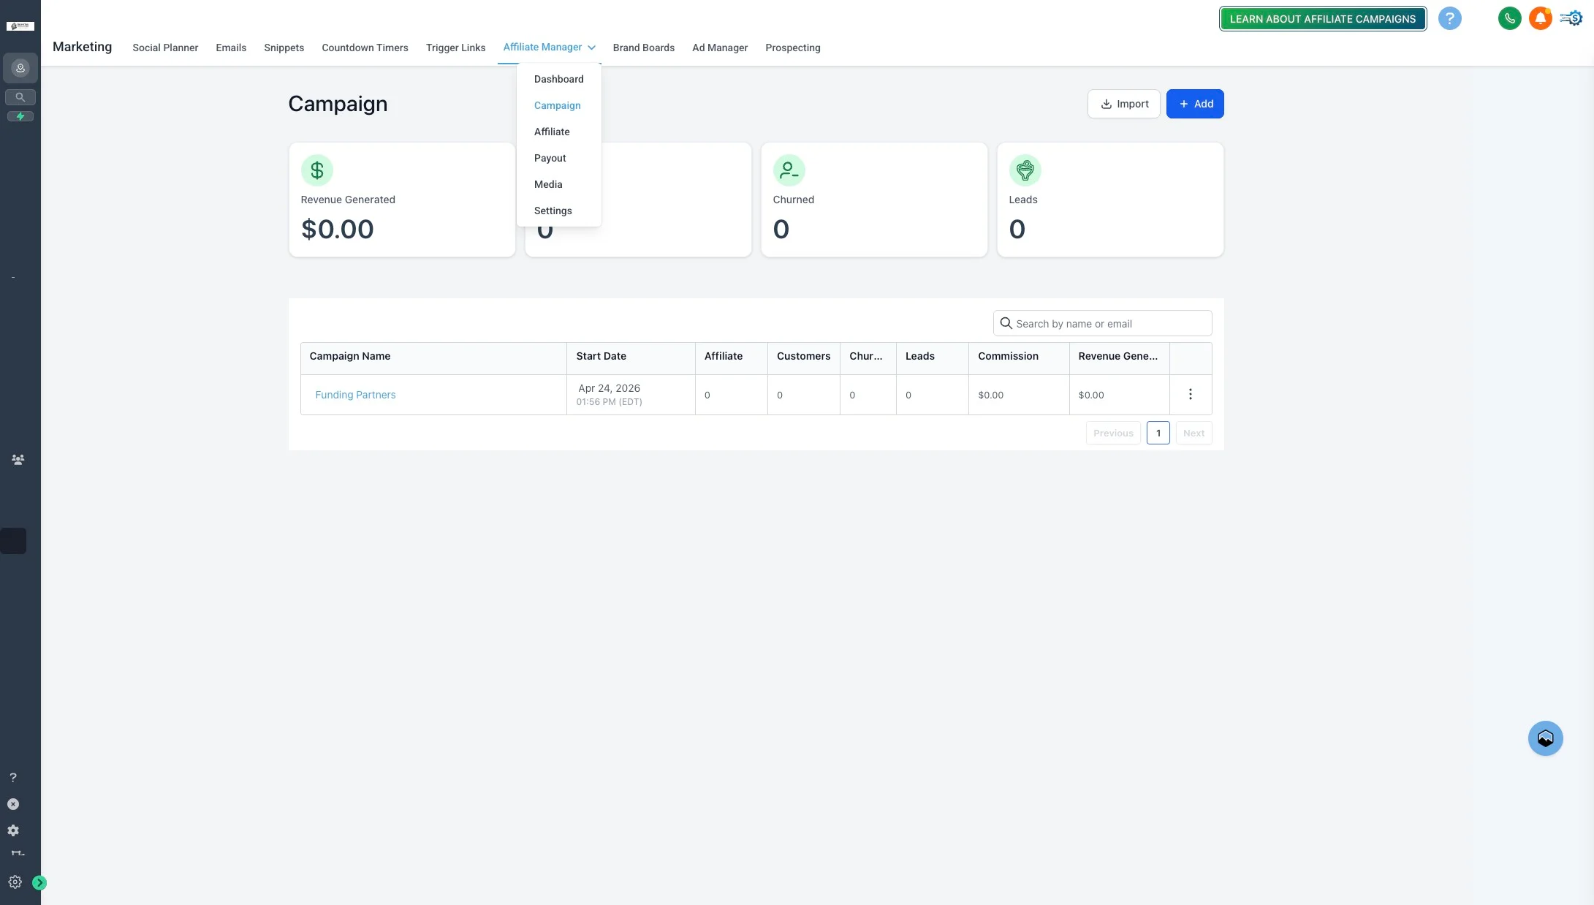
Task: Open the sidebar search icon
Action: click(20, 96)
